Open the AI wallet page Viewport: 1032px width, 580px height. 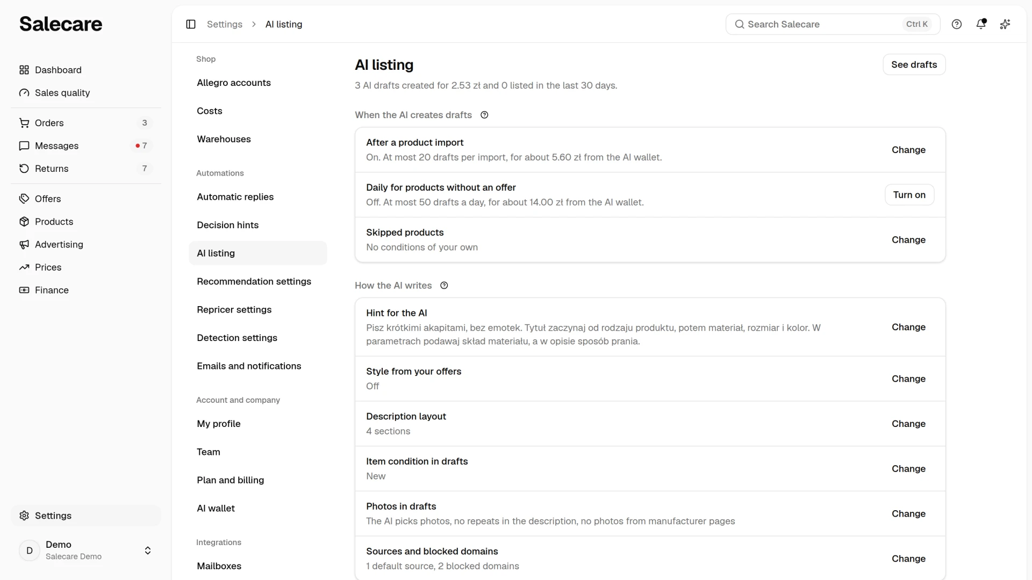(257, 508)
